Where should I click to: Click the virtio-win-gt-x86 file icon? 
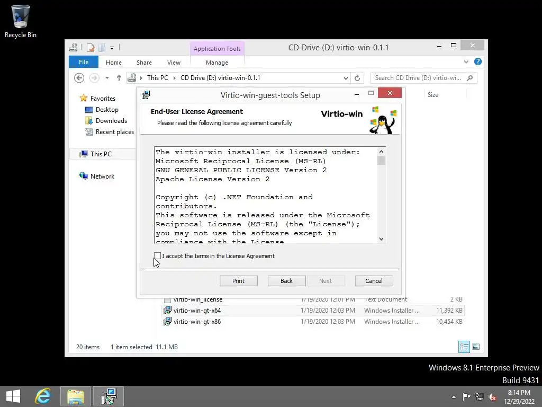[167, 322]
